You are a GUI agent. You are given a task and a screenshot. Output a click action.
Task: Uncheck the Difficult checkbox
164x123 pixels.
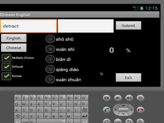point(6,67)
